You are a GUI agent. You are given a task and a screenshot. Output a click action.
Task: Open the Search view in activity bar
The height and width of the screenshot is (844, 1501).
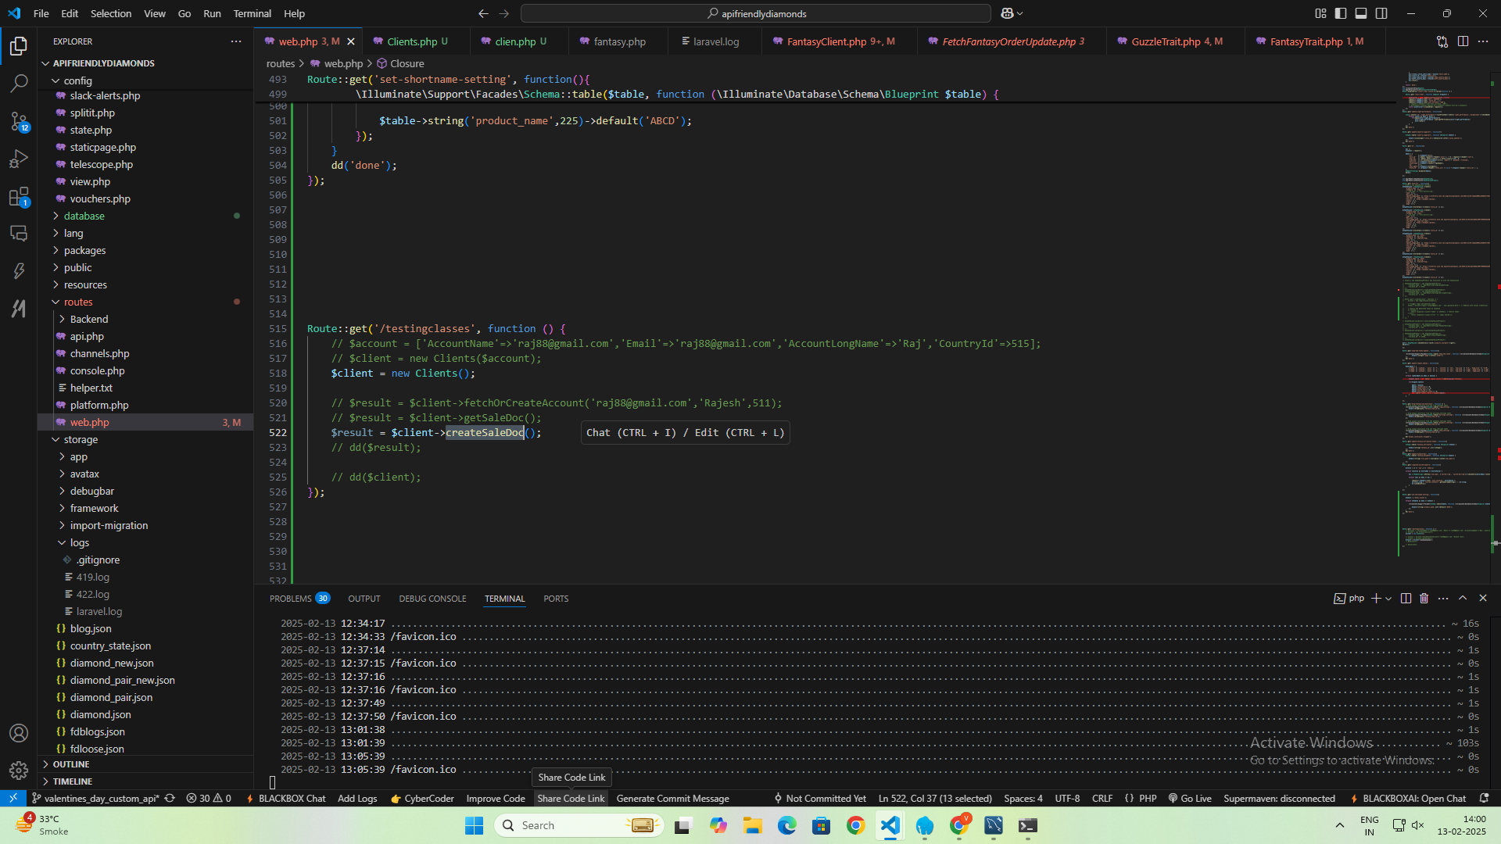(x=19, y=83)
